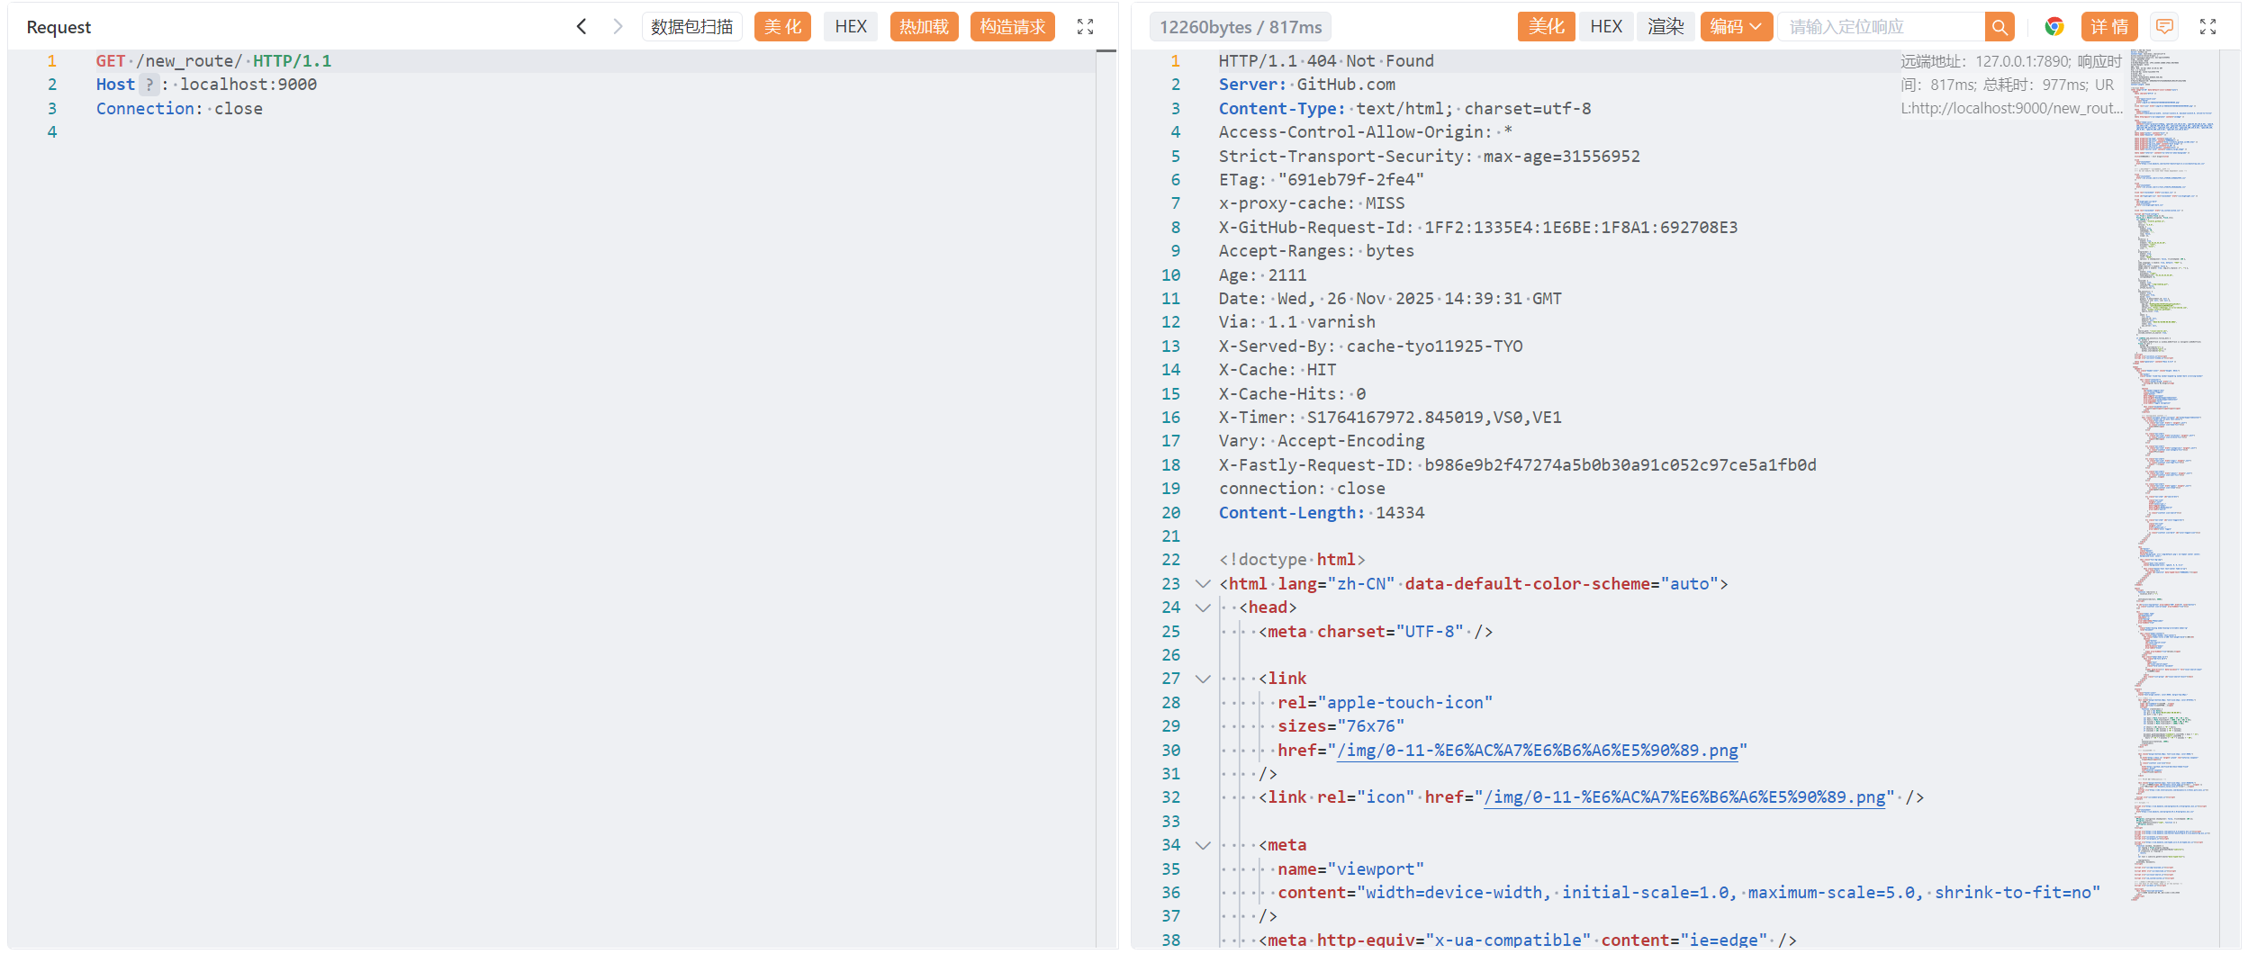Click the connection: close response header on line 19
The image size is (2257, 954).
(1302, 489)
